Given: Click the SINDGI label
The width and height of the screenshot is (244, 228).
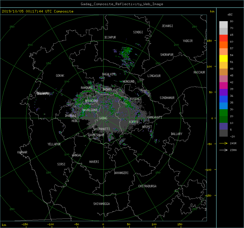Looking at the screenshot, I should coord(138,32).
